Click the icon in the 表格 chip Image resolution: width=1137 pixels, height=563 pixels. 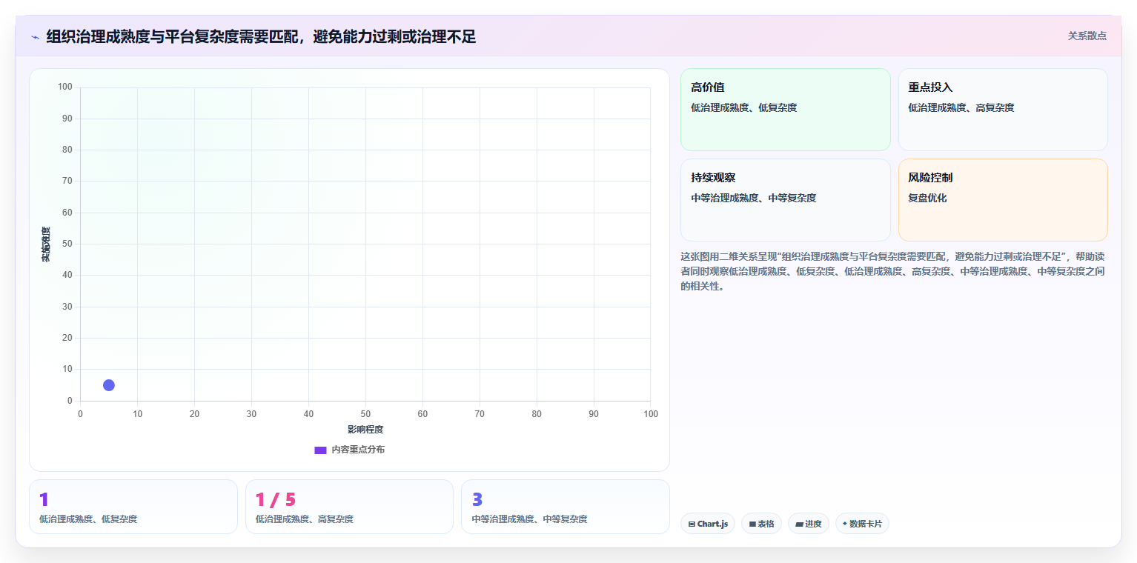click(752, 524)
